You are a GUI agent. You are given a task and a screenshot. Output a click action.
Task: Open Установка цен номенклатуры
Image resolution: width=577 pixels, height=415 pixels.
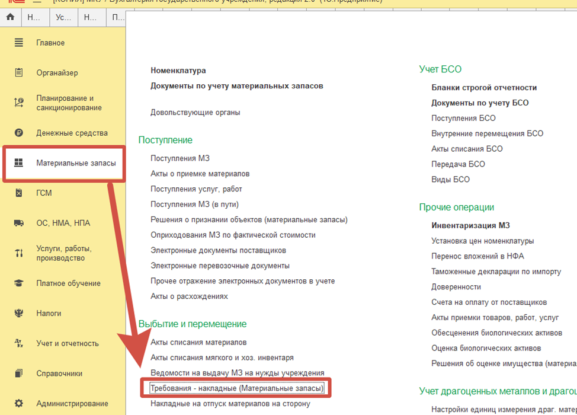point(482,241)
